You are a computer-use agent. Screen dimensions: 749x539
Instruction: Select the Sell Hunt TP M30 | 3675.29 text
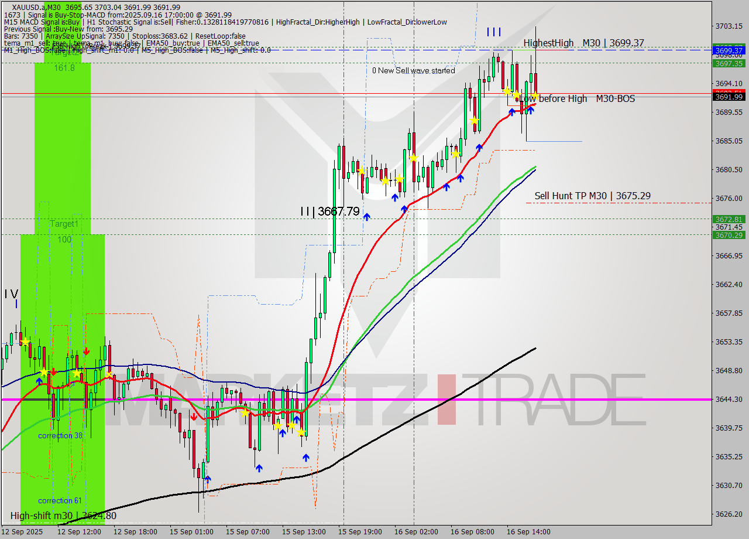point(593,196)
